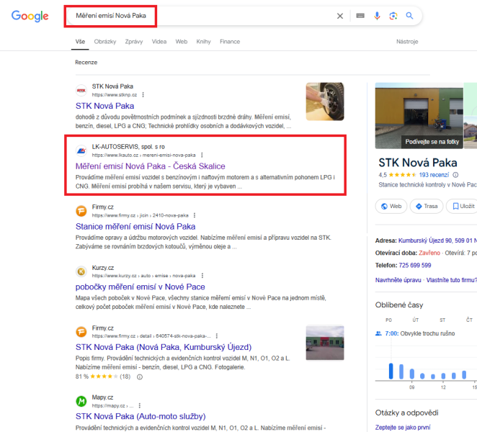Open building thumbnail of Firmy.cz result
The height and width of the screenshot is (432, 477).
click(x=325, y=343)
